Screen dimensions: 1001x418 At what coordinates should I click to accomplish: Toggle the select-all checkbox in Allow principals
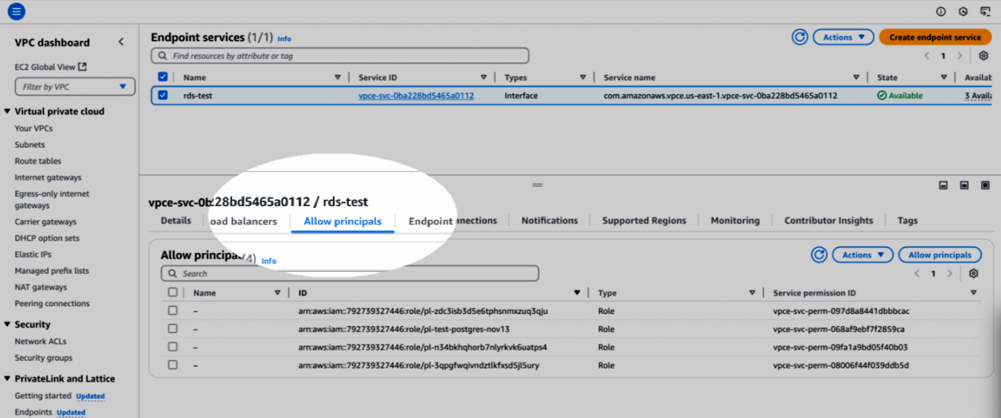(173, 293)
